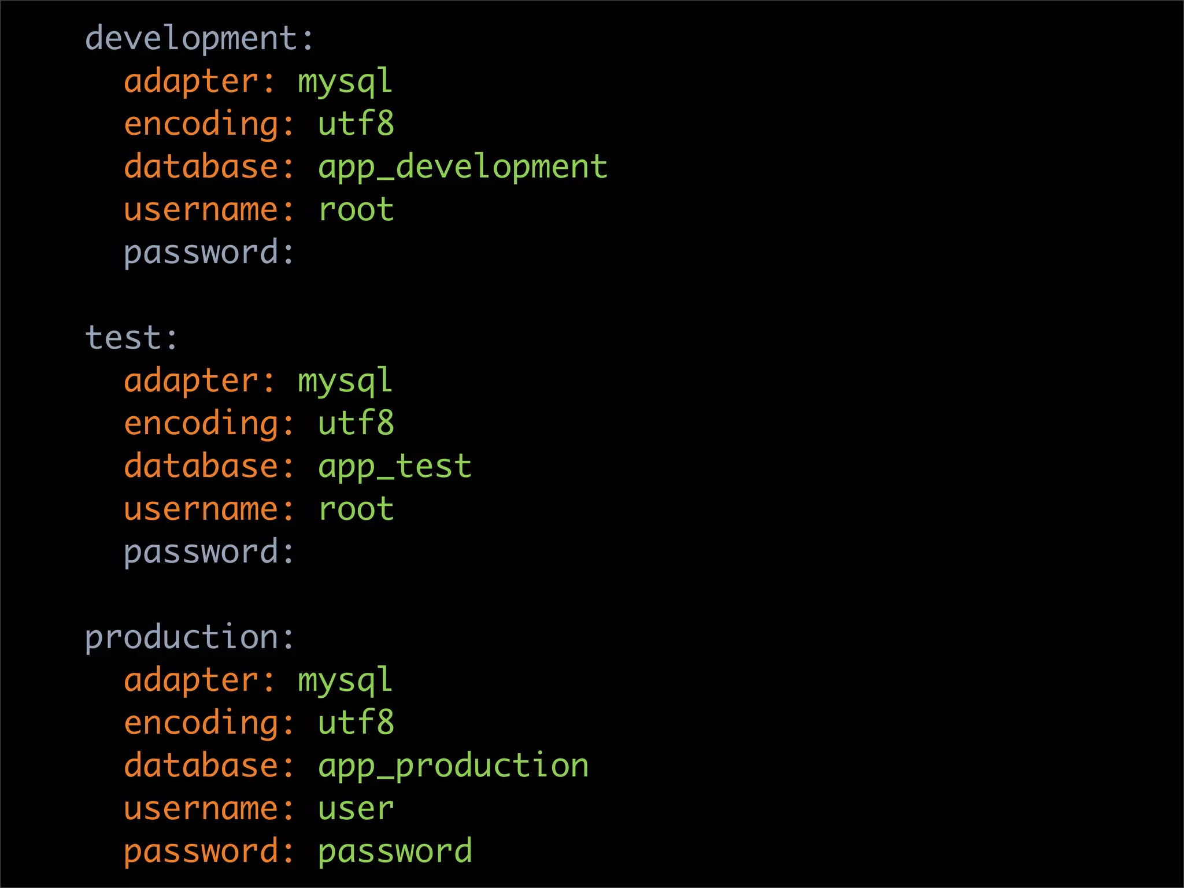The width and height of the screenshot is (1184, 888).
Task: Click the "app_development" database value
Action: (x=462, y=168)
